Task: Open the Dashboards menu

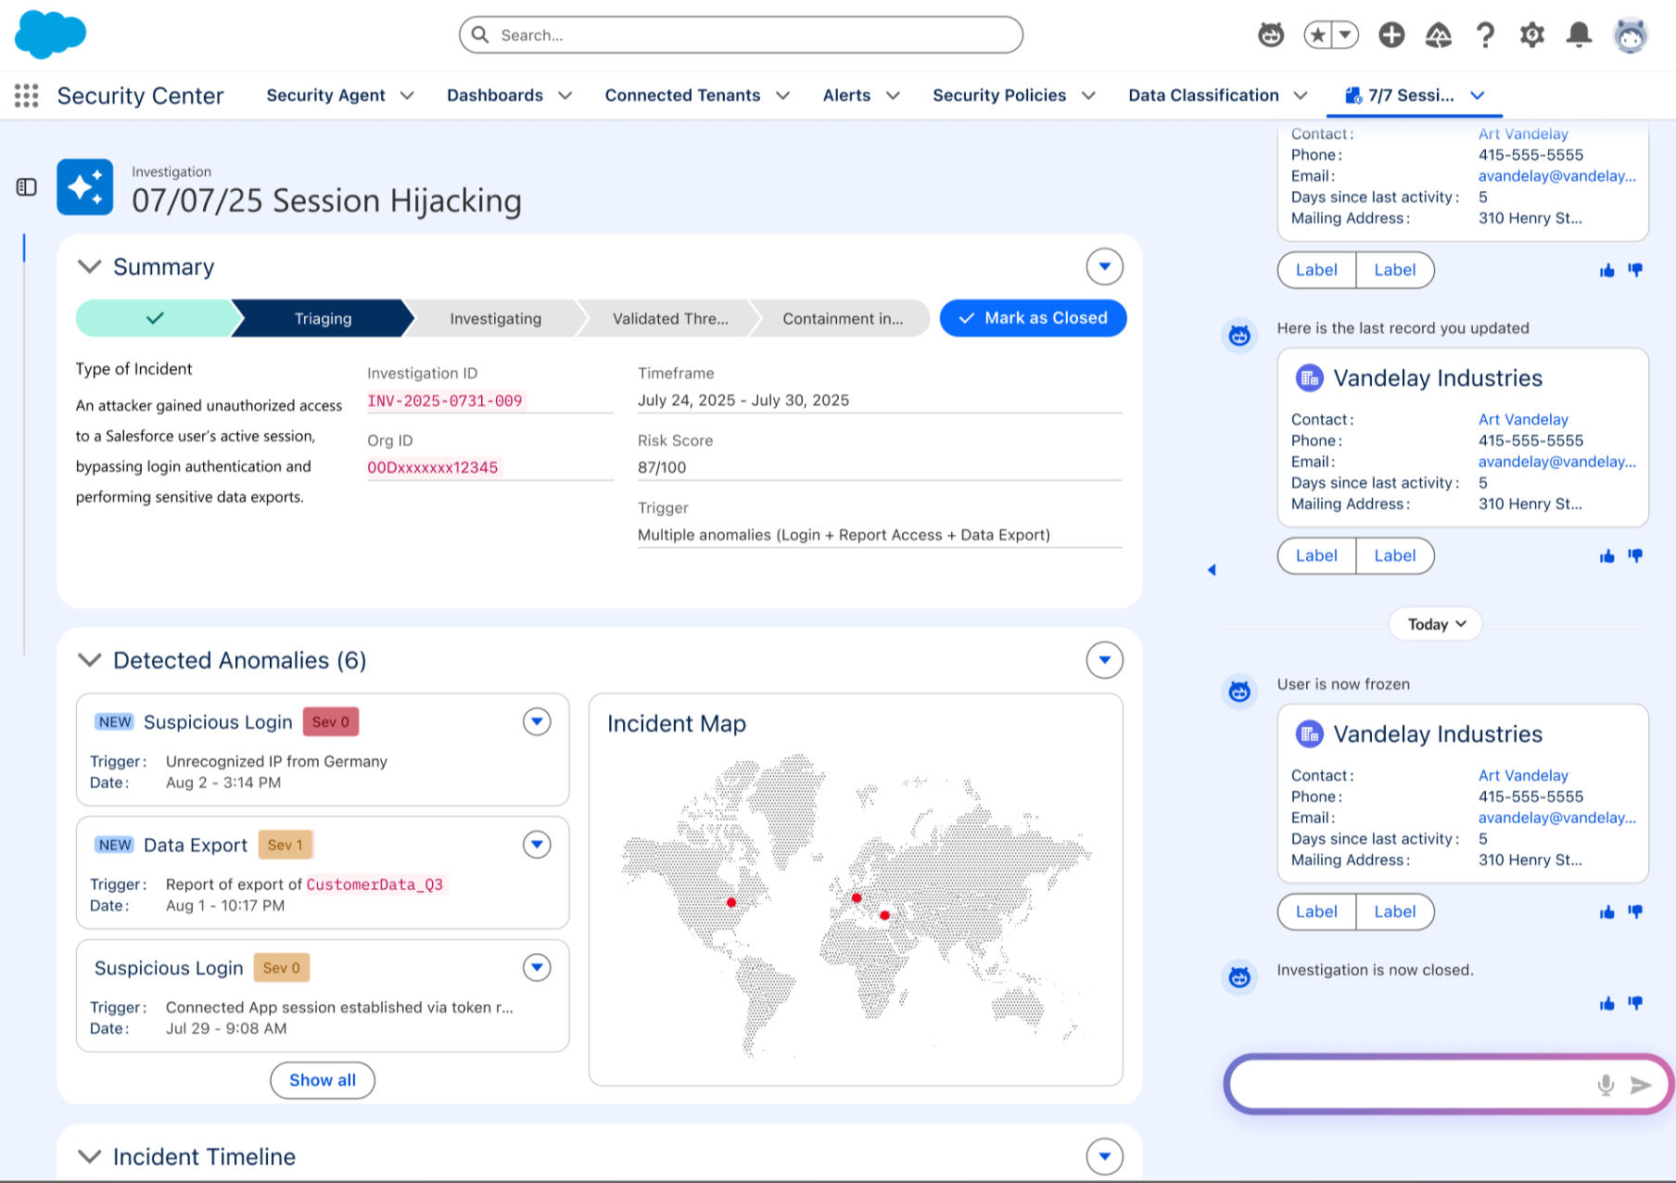Action: click(509, 95)
